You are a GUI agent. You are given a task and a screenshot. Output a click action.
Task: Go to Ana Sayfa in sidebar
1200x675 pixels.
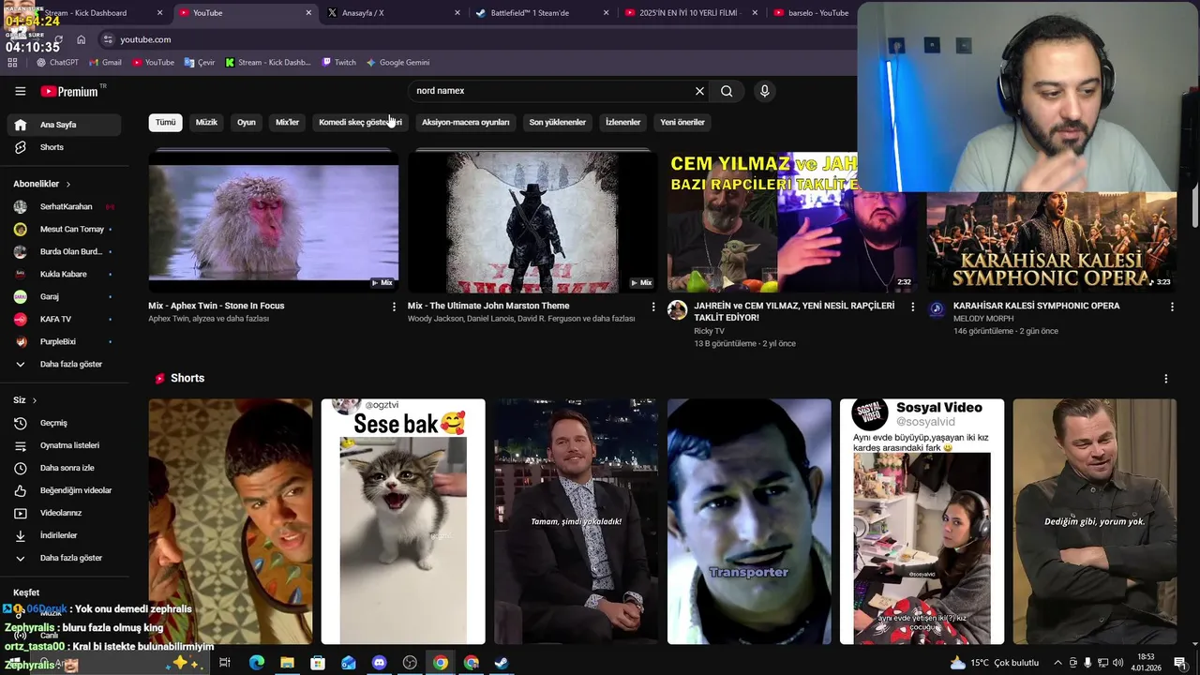pyautogui.click(x=62, y=125)
